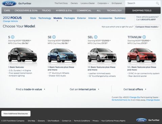
Task: Switch to the Exterior tab
Action: point(82,18)
